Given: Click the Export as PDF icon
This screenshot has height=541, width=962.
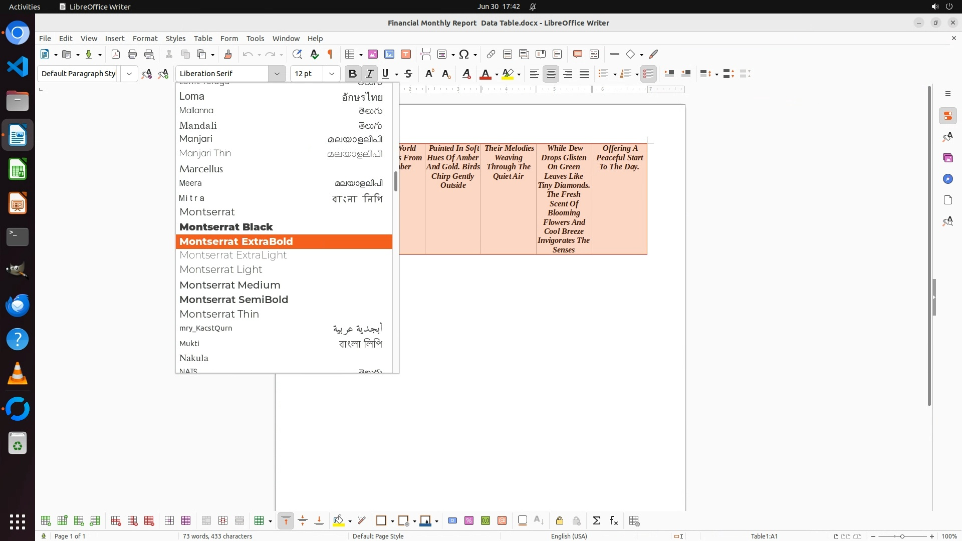Looking at the screenshot, I should pos(116,54).
